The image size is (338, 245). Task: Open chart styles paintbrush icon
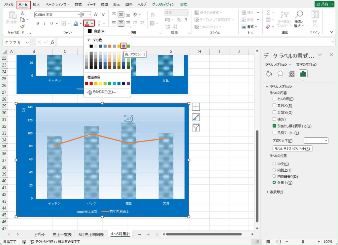click(x=196, y=117)
